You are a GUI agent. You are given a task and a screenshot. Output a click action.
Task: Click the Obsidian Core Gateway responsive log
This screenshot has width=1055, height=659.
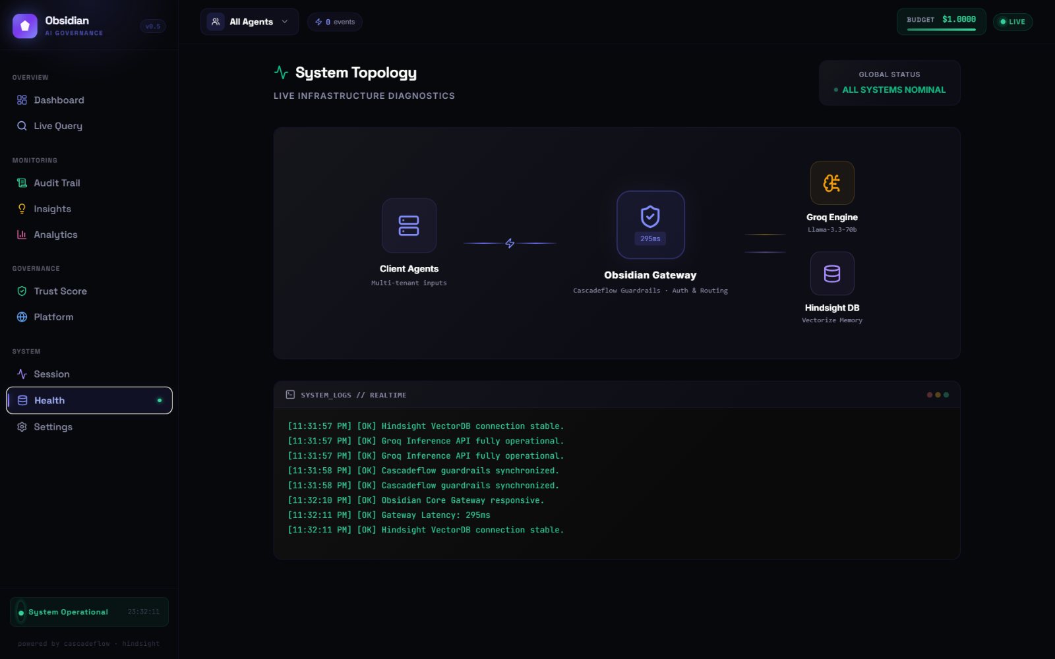(416, 500)
